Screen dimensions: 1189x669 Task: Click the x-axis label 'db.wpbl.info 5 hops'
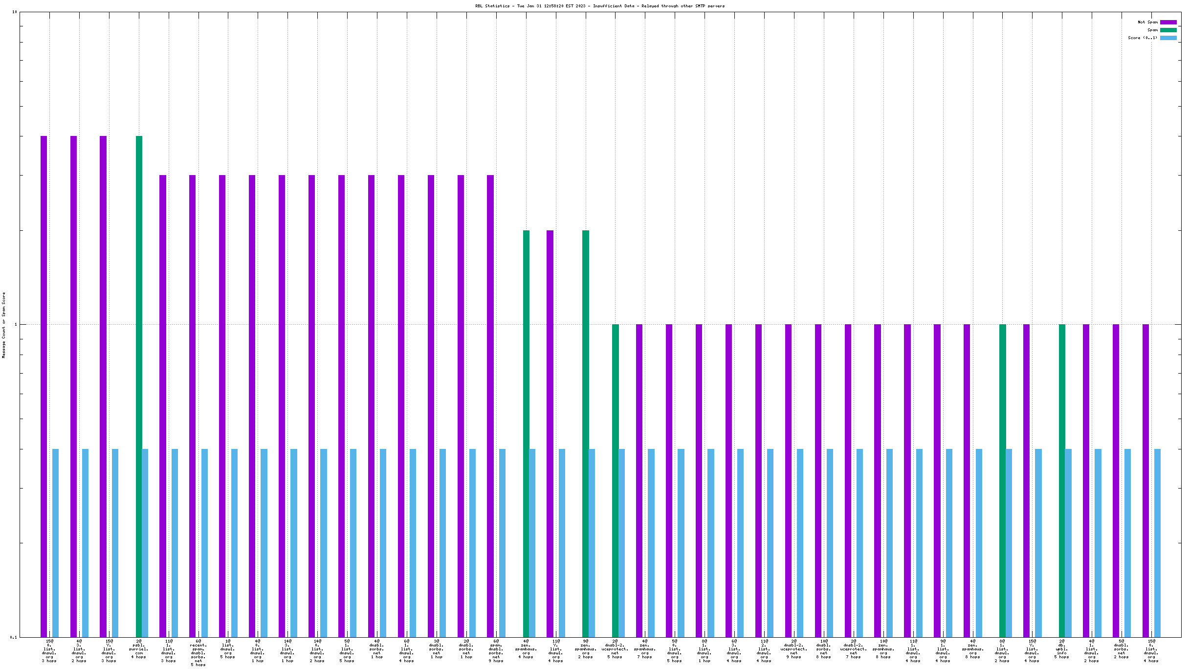[x=1062, y=649]
